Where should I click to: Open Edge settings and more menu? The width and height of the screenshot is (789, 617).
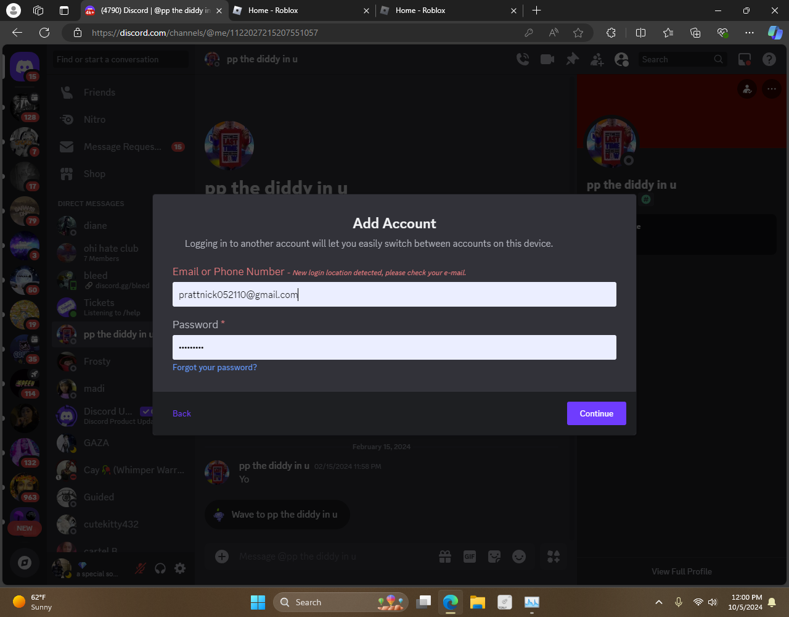click(x=749, y=33)
